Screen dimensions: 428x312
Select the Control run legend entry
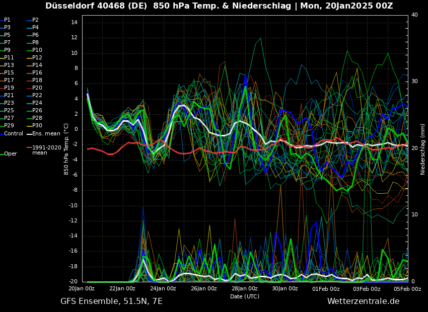13,133
